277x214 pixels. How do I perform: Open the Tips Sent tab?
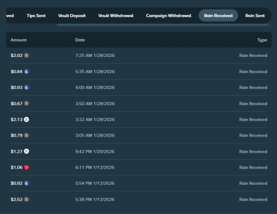tap(36, 15)
